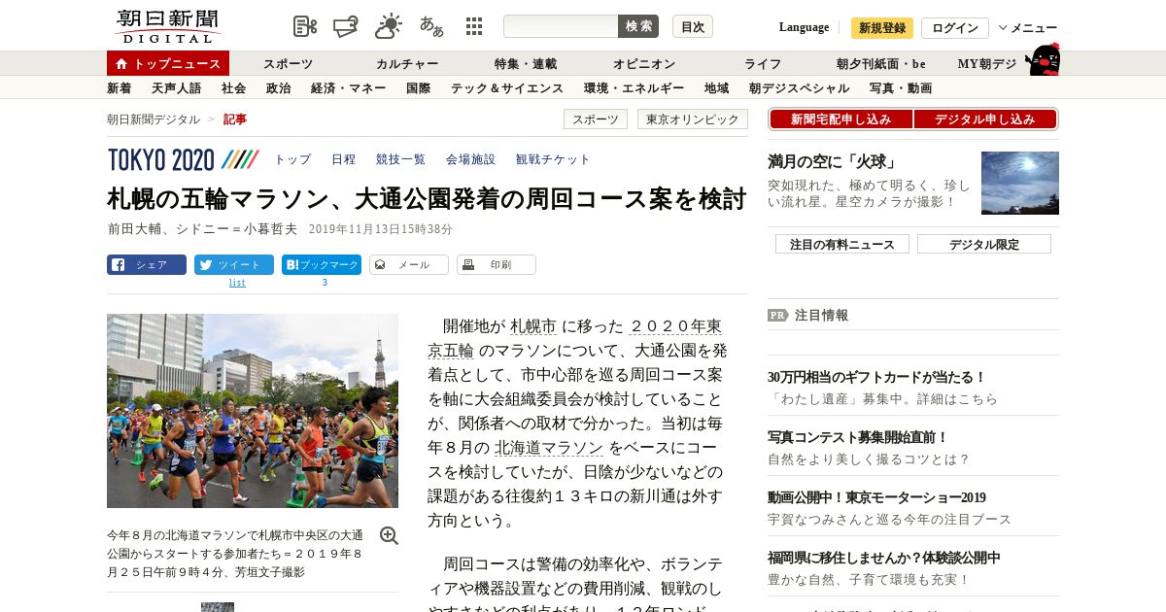
Task: Open the 会場施設 link
Action: (470, 159)
